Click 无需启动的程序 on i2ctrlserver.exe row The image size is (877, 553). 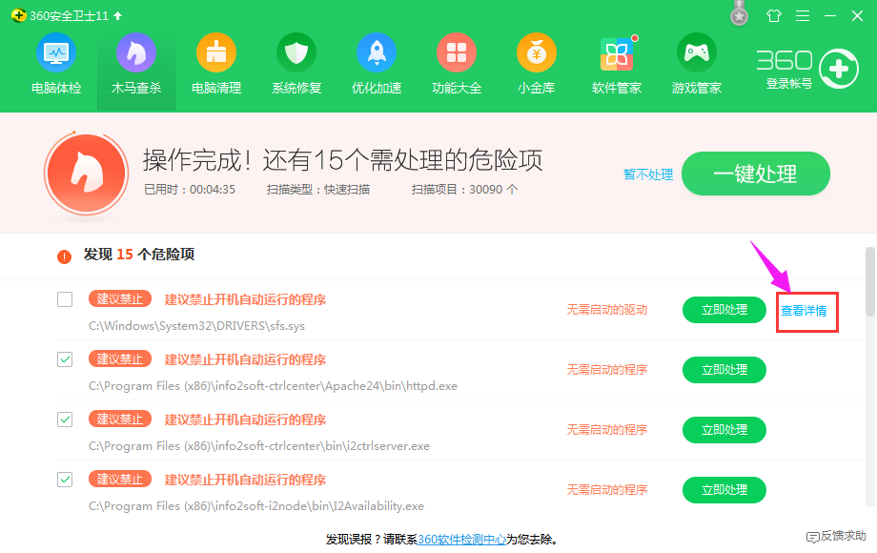click(607, 430)
